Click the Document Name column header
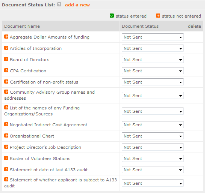The height and width of the screenshot is (196, 206). (x=22, y=26)
